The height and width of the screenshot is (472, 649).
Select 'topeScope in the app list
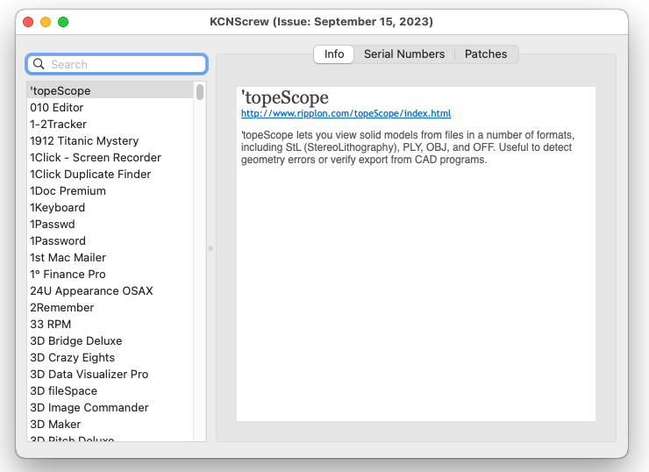[111, 90]
